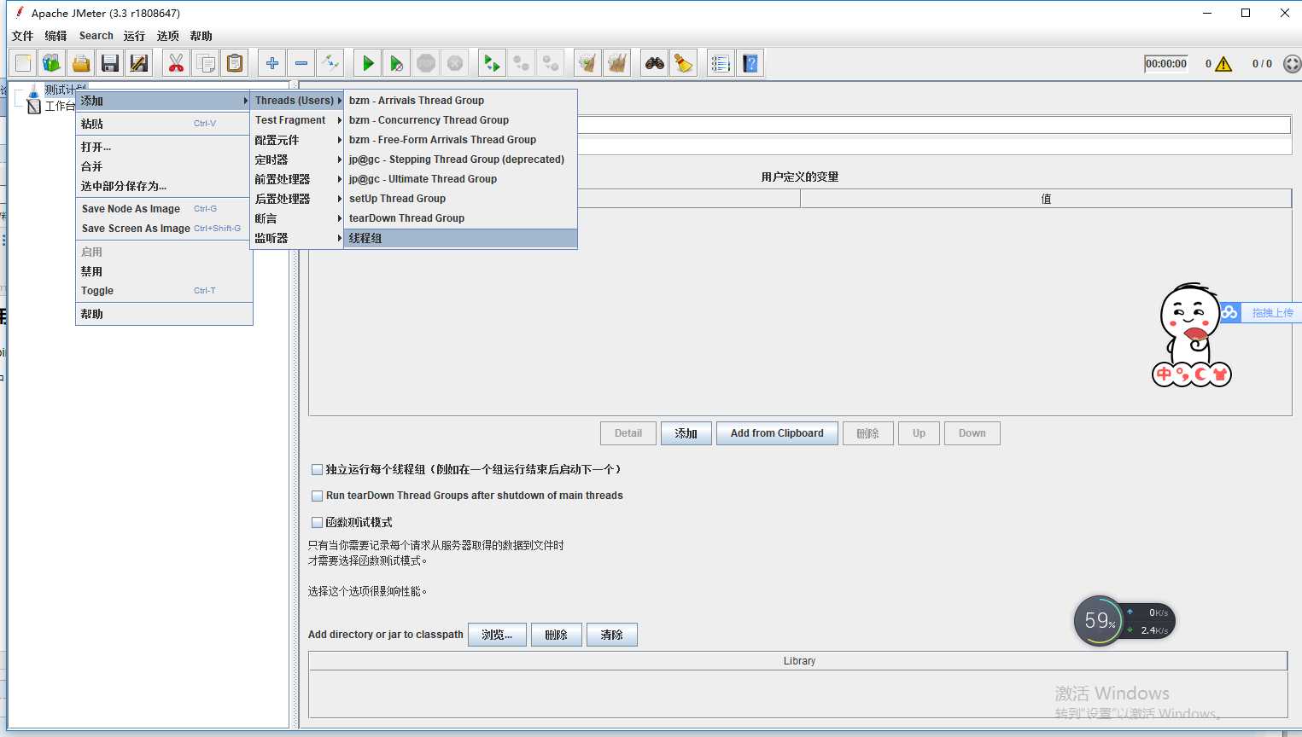Select jp@gc - Ultimate Thread Group
Viewport: 1302px width, 737px height.
(461, 179)
